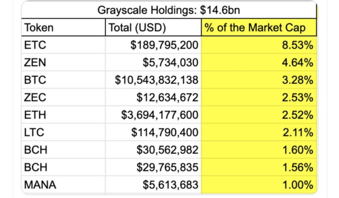Select the MANA token cell

[x=63, y=185]
